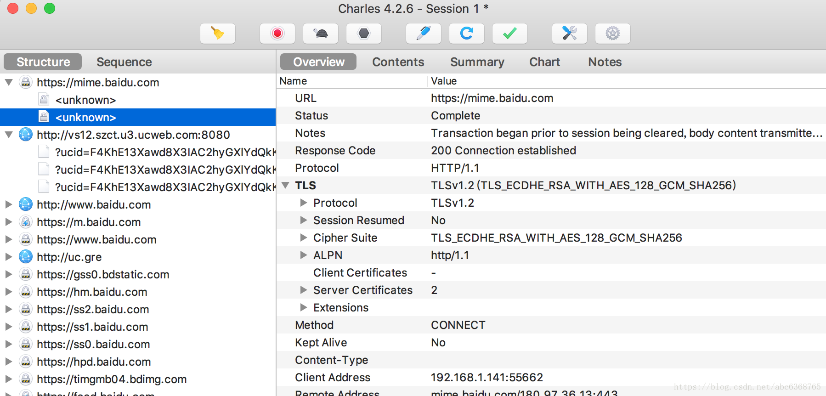Screen dimensions: 826x396
Task: Click lock icon beside https://ss0.baidu.com
Action: pyautogui.click(x=26, y=344)
